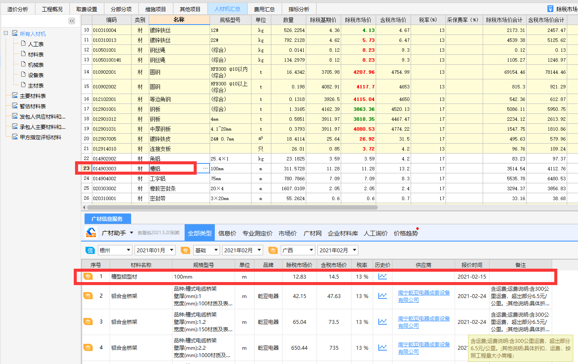The width and height of the screenshot is (578, 364).
Task: Select 设备表 in the tree
Action: (36, 75)
